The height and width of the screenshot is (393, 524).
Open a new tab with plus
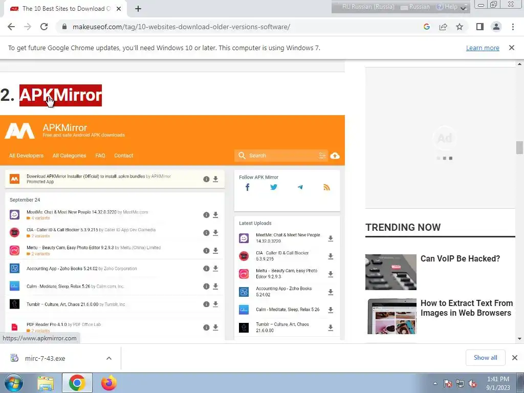pos(138,9)
